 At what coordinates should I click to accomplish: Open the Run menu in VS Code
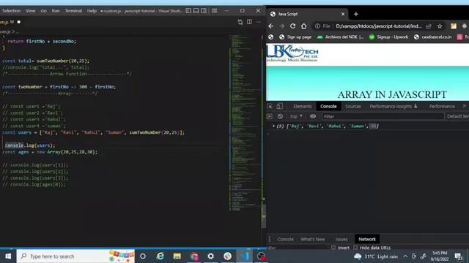(x=56, y=11)
